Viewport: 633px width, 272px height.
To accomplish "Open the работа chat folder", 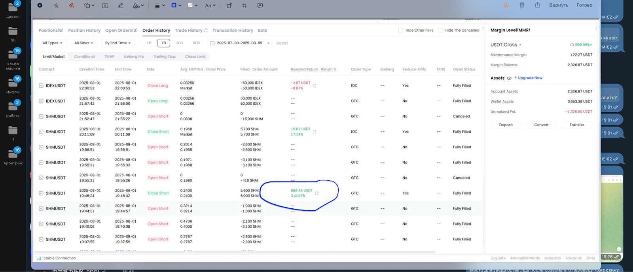I will pos(13,109).
